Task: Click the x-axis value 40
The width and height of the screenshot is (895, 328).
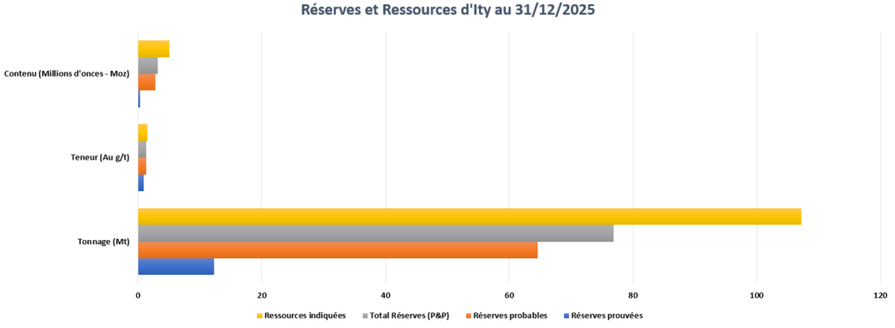Action: [385, 296]
